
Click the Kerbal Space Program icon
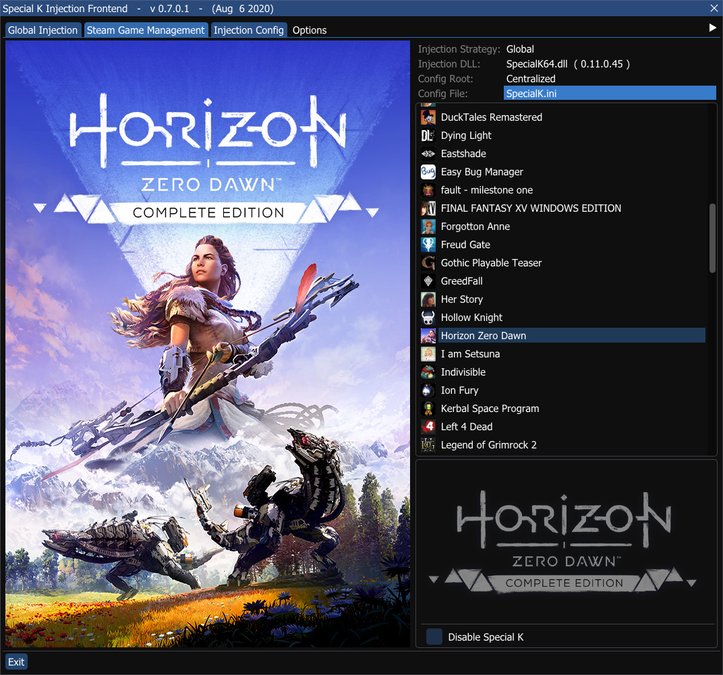point(428,409)
